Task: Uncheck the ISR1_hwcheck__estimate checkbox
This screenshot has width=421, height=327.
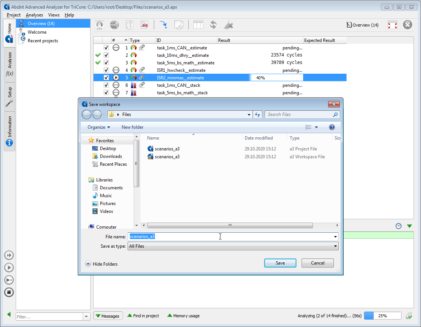Action: coord(106,70)
